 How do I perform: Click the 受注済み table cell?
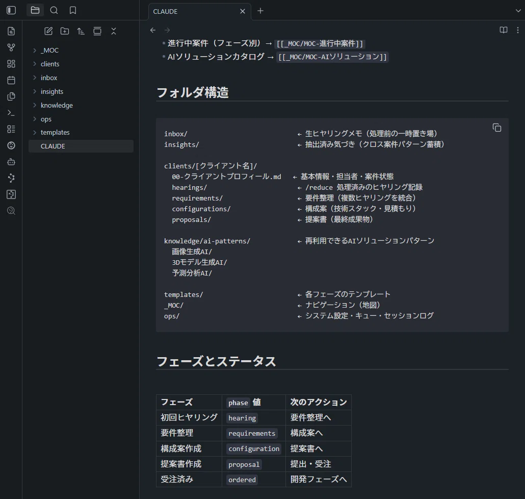pos(189,480)
